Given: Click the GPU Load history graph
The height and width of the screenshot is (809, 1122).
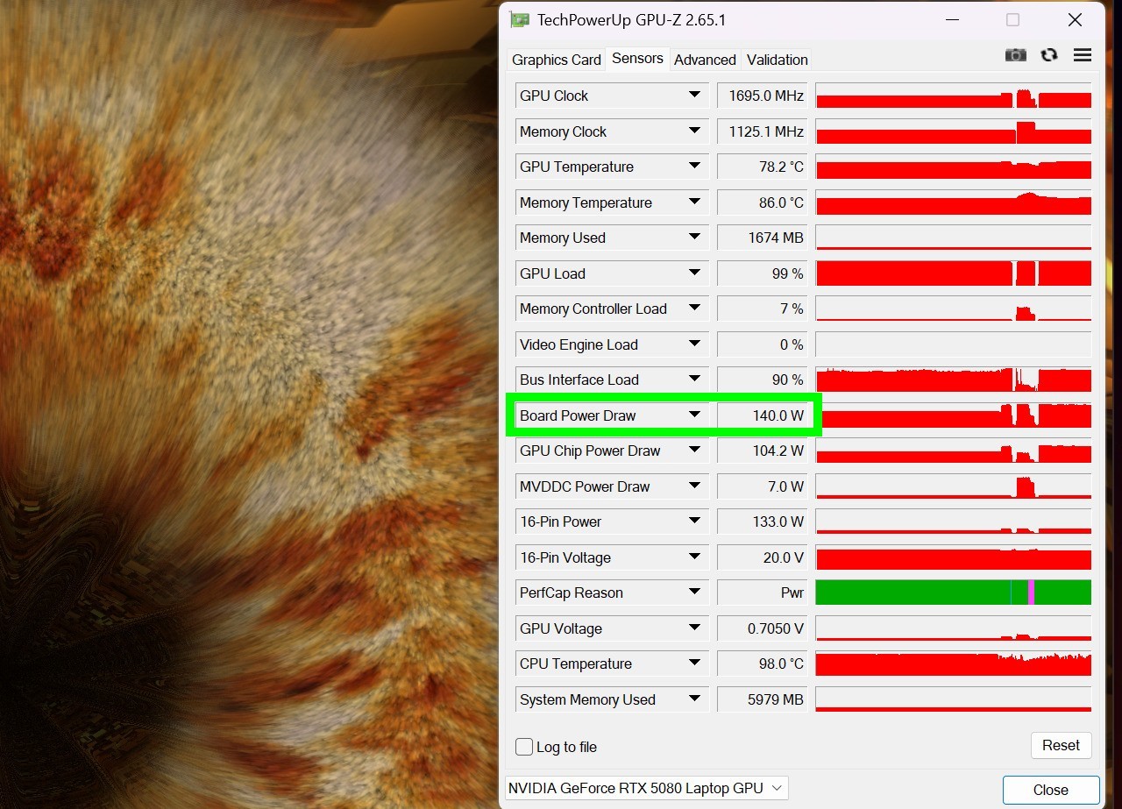Looking at the screenshot, I should [x=953, y=273].
